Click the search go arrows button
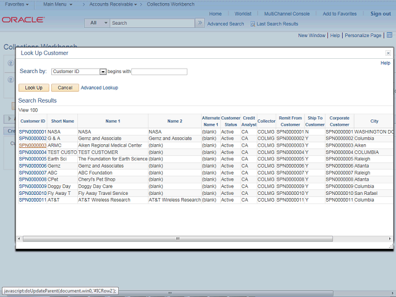Screen dimensions: 396x297 (199, 23)
